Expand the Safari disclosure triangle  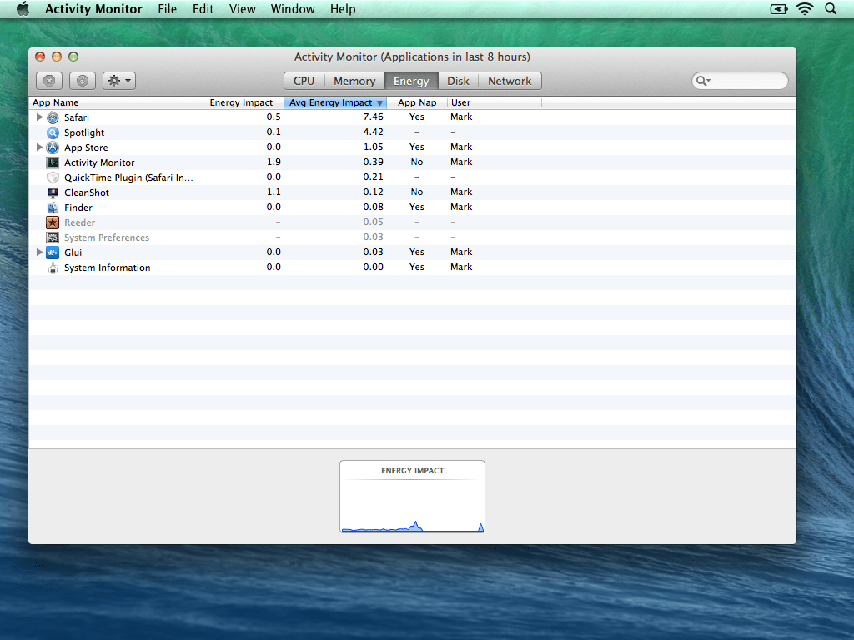pyautogui.click(x=39, y=117)
